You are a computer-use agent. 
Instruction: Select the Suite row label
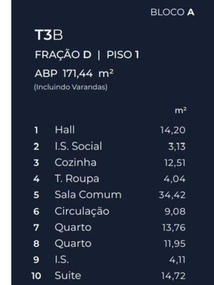[x=68, y=275]
